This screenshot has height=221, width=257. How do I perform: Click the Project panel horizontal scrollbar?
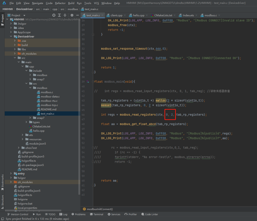point(34,211)
